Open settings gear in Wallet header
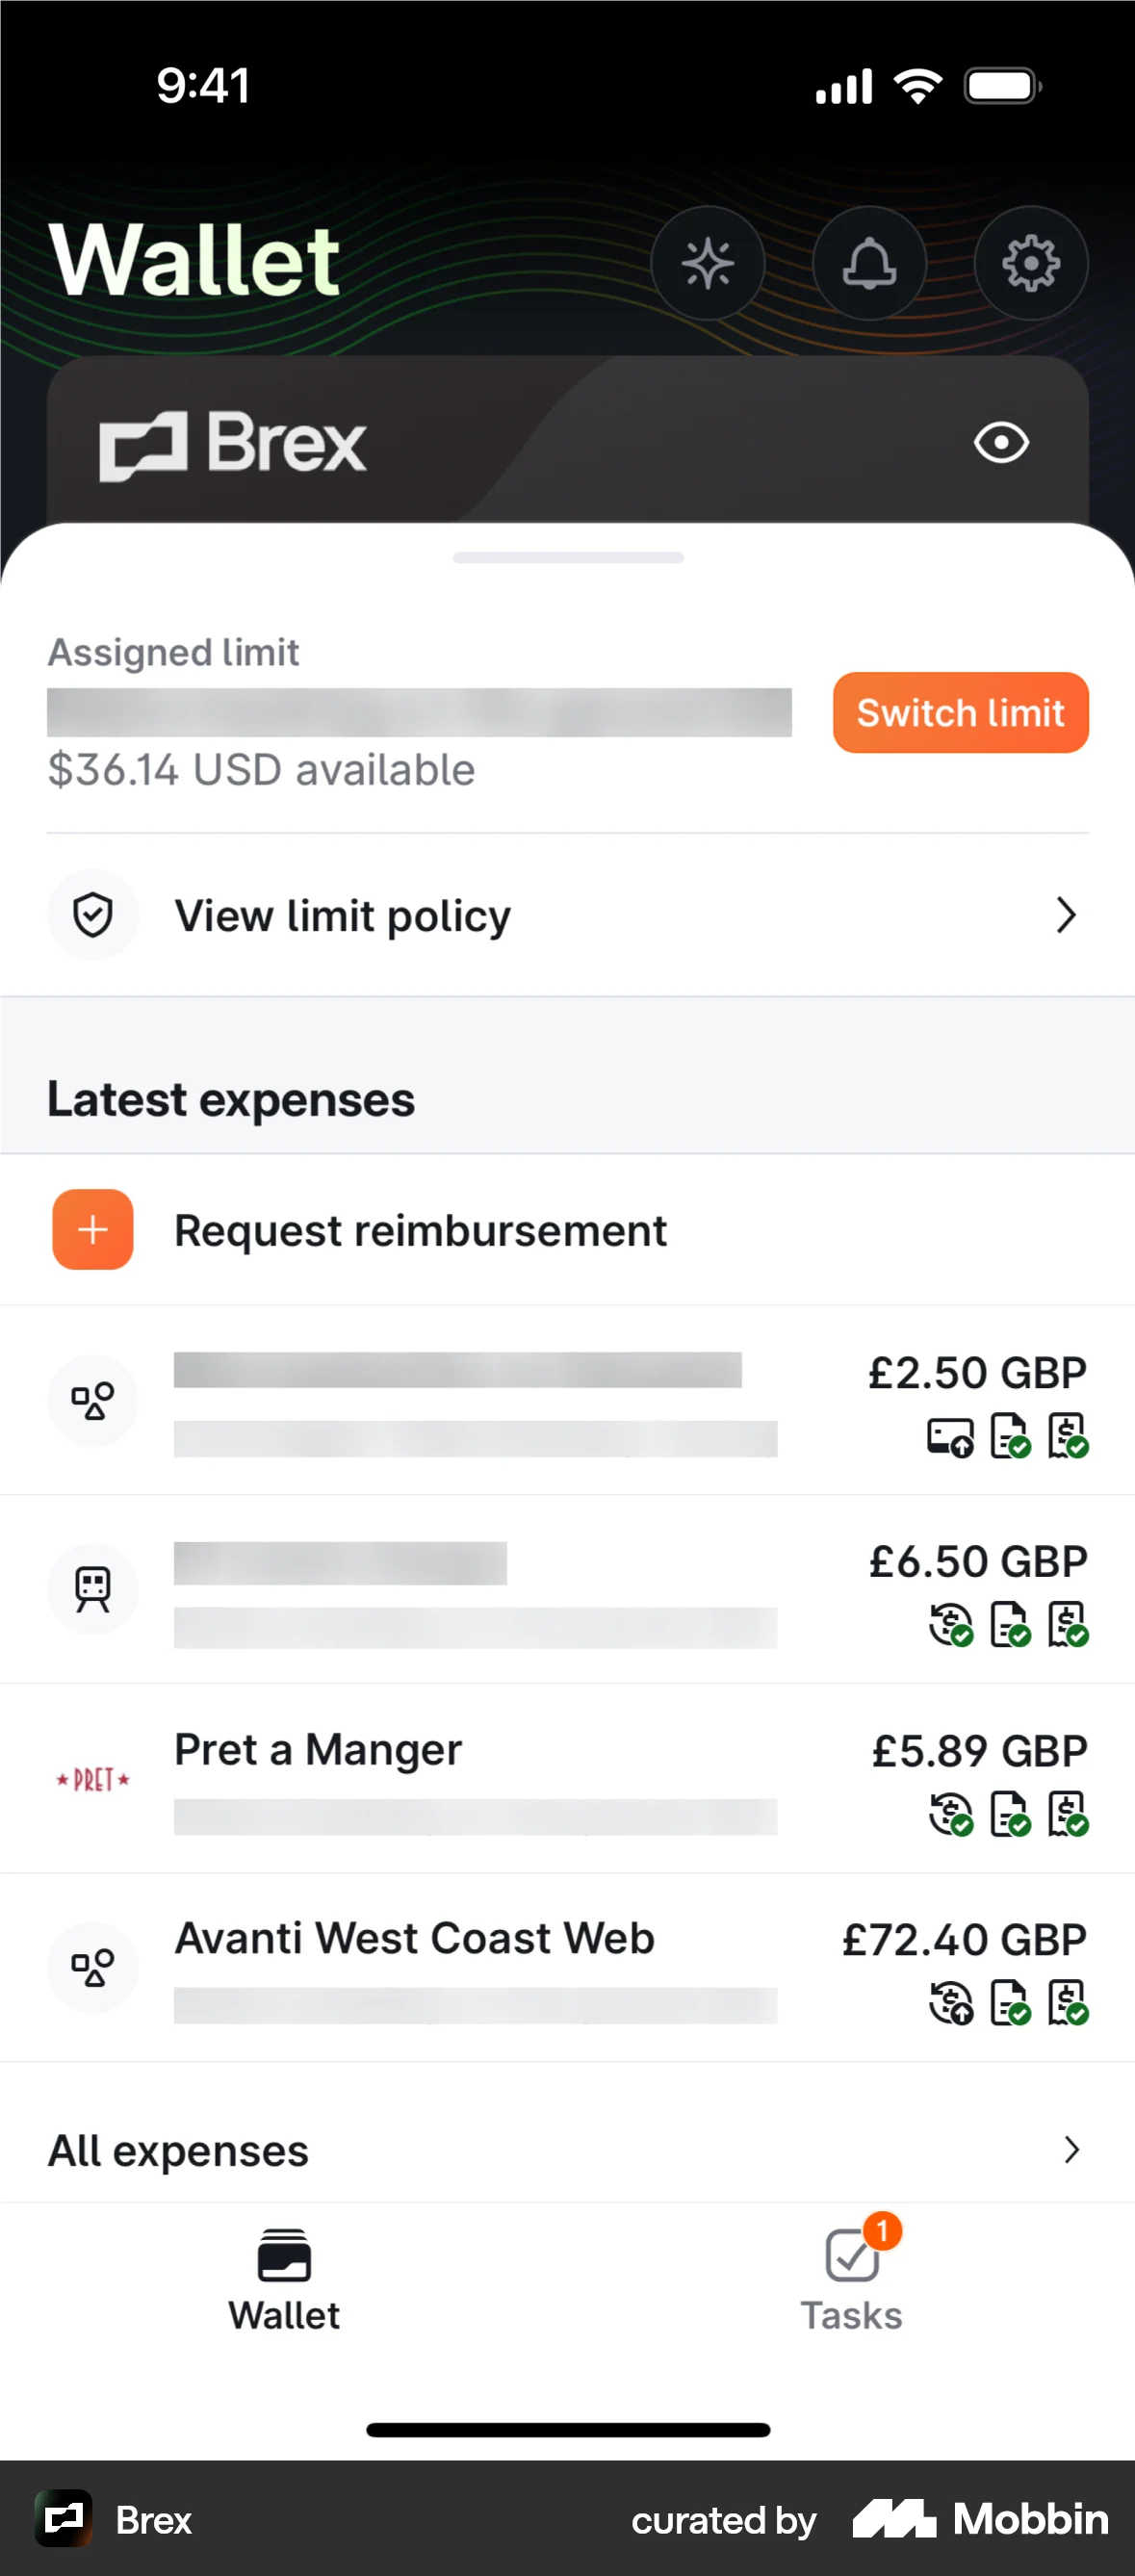This screenshot has height=2576, width=1135. [1030, 263]
